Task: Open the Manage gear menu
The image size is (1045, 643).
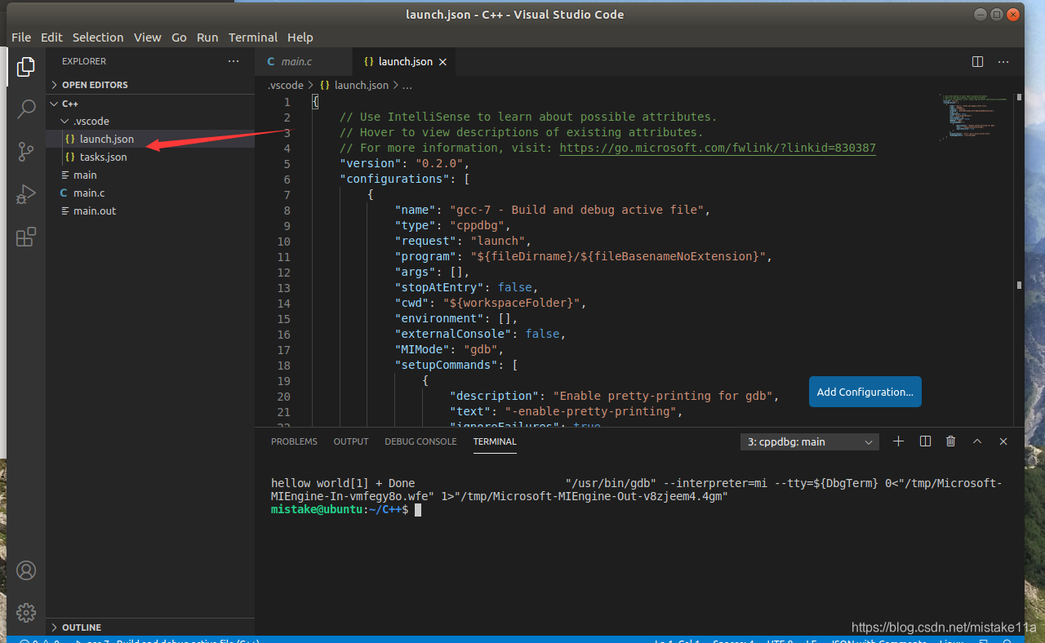Action: [x=26, y=612]
